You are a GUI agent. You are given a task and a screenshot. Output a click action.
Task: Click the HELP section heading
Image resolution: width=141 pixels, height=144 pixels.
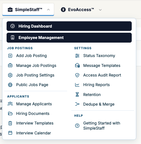pyautogui.click(x=78, y=116)
